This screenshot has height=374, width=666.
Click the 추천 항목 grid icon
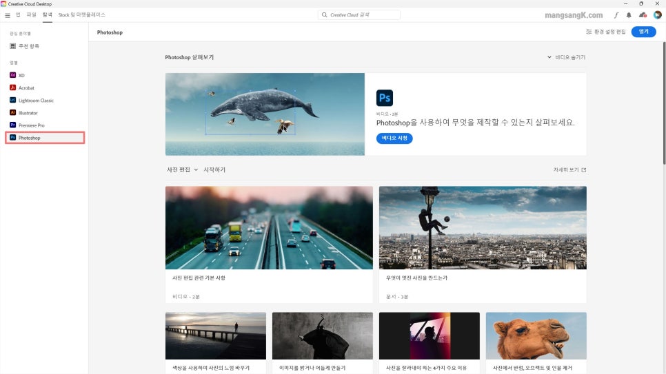[x=12, y=46]
